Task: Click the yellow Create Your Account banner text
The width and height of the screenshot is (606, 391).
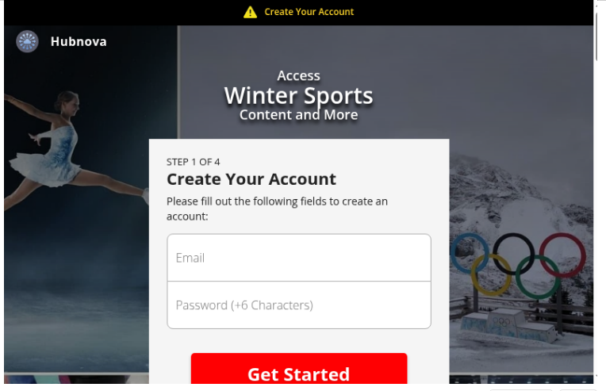Action: tap(309, 12)
